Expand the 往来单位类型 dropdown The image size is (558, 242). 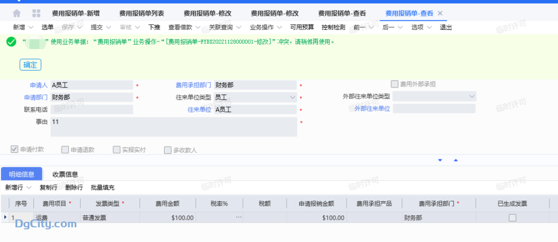pyautogui.click(x=293, y=97)
